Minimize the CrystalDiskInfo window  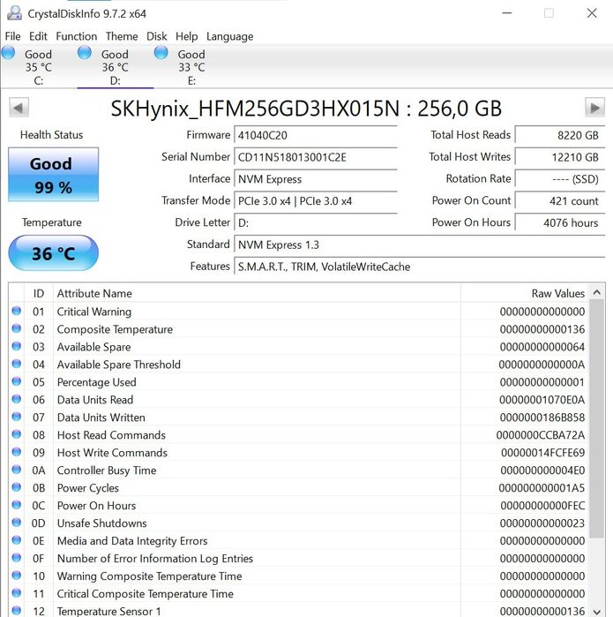click(x=507, y=13)
